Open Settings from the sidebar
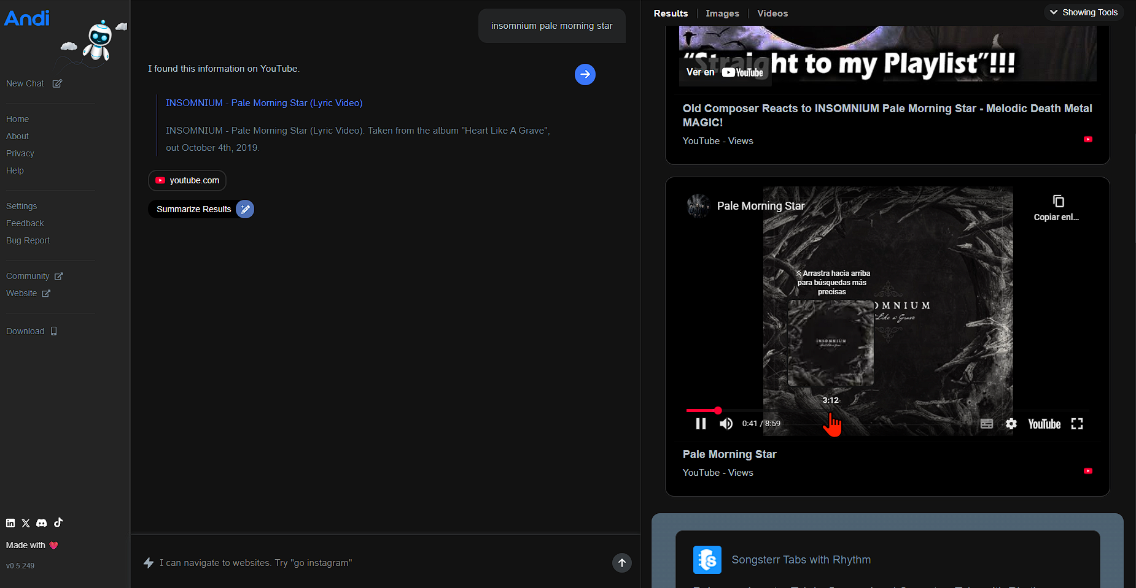The height and width of the screenshot is (588, 1136). pyautogui.click(x=21, y=206)
